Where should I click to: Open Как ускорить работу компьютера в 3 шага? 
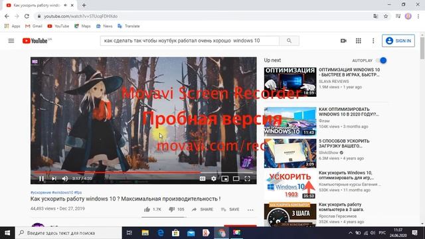click(x=341, y=207)
